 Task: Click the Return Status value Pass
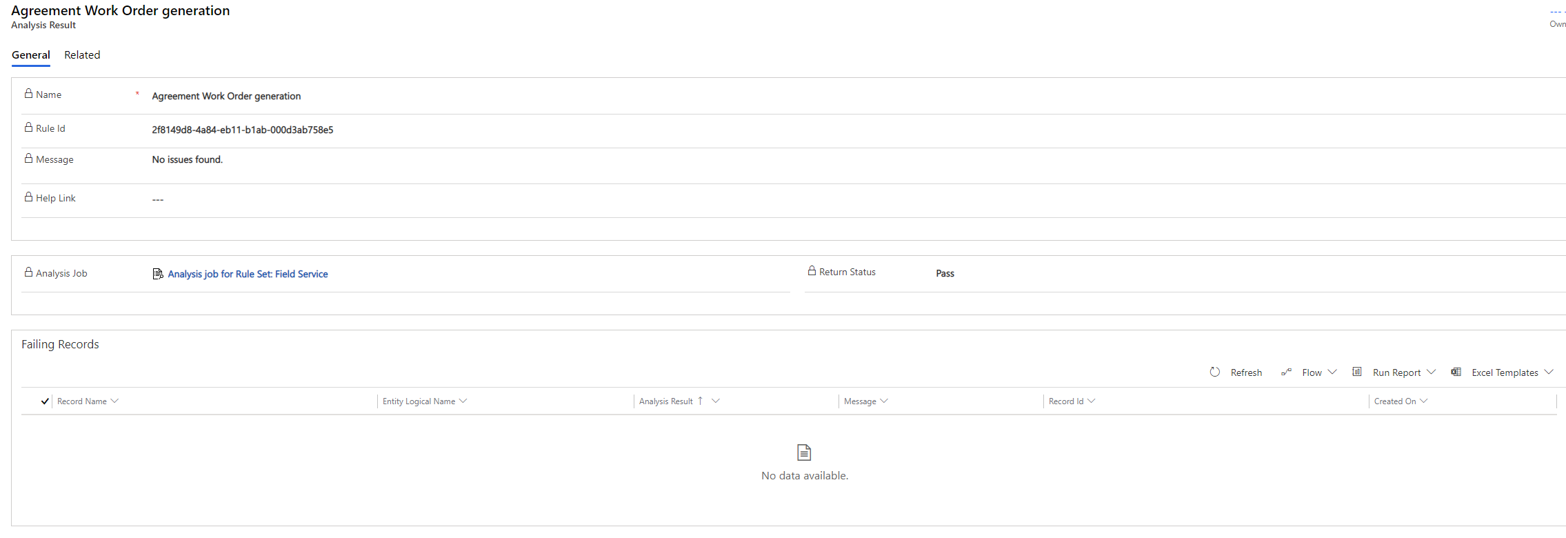coord(945,273)
